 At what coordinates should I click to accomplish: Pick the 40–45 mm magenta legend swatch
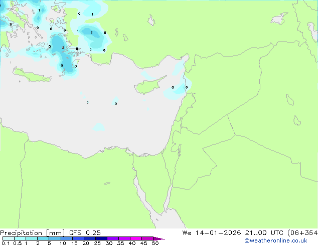pos(136,238)
